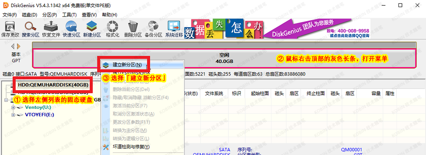Viewport: 426px width, 155px height.
Task: Click the wrench icon beside 坏道检测与修复
Action: pos(106,147)
